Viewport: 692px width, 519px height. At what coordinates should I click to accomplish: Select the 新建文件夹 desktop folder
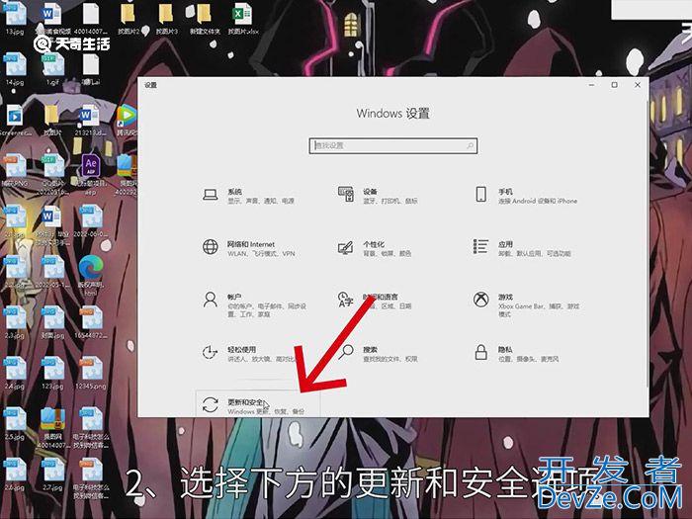205,19
